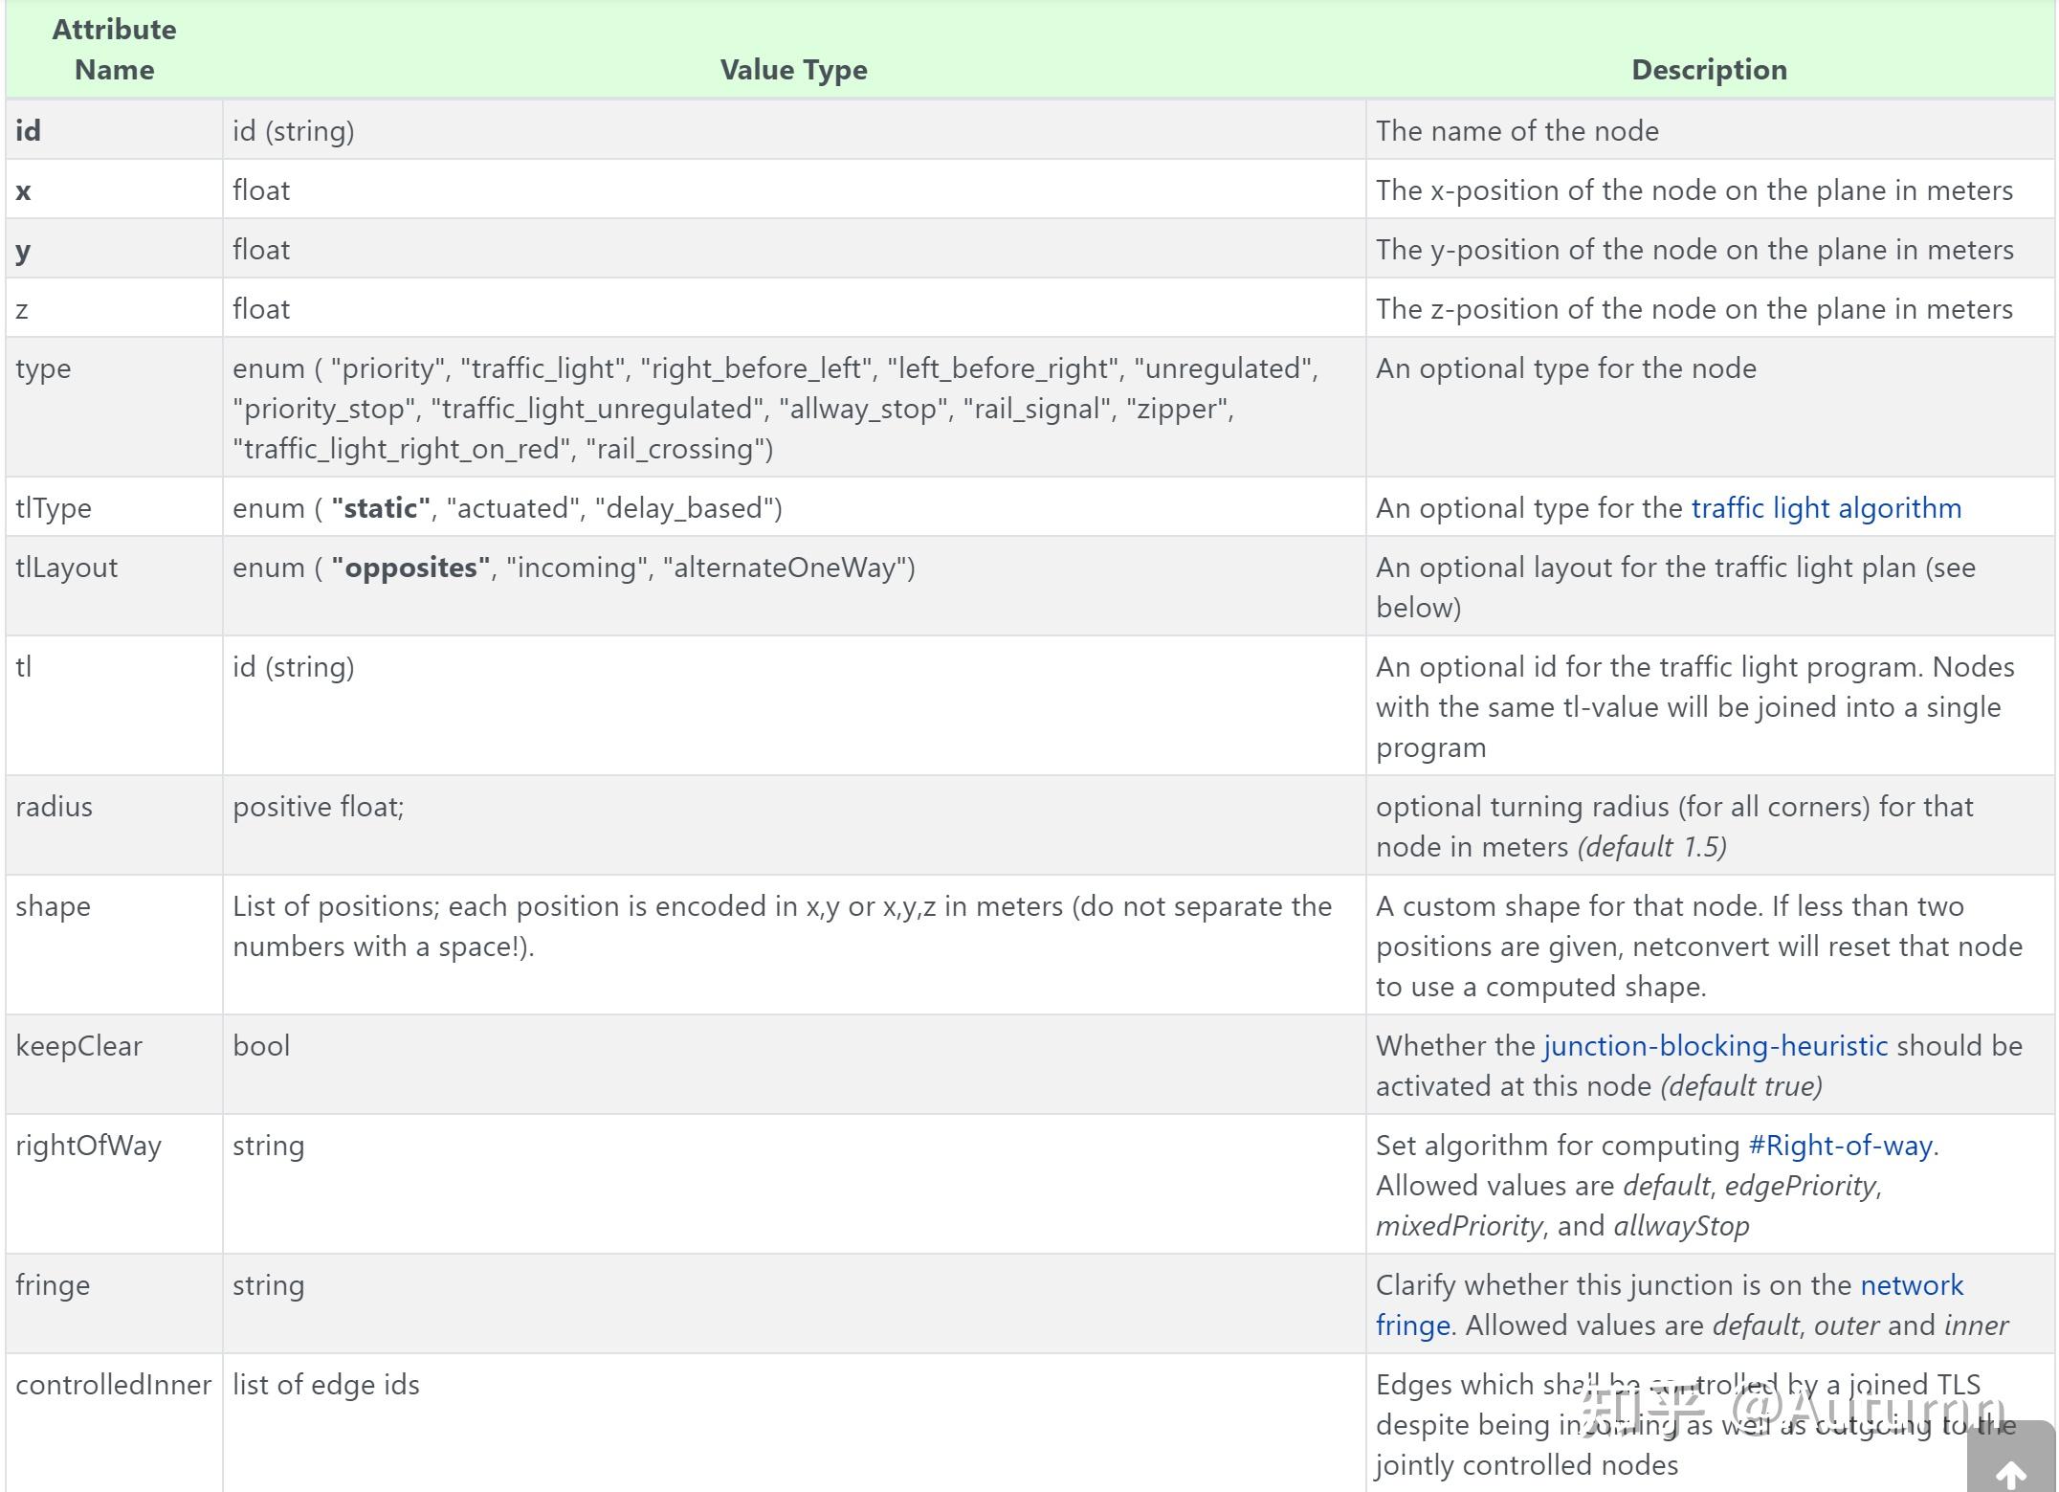Click the keepClear attribute name cell
This screenshot has width=2059, height=1492.
(78, 1046)
